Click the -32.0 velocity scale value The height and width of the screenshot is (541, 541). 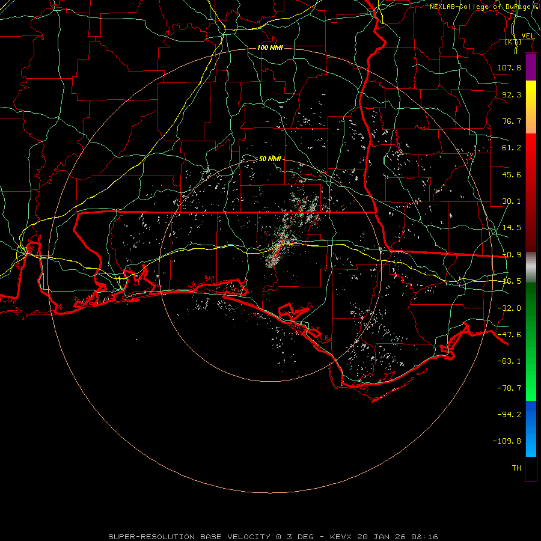point(509,308)
